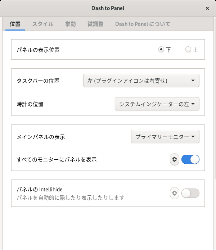The height and width of the screenshot is (250, 216).
Task: Click the 下 radio label text
Action: coord(168,50)
